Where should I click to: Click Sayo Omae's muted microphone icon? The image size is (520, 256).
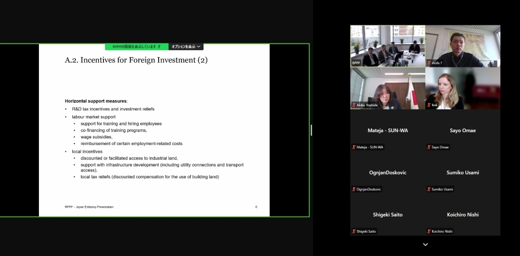429,147
